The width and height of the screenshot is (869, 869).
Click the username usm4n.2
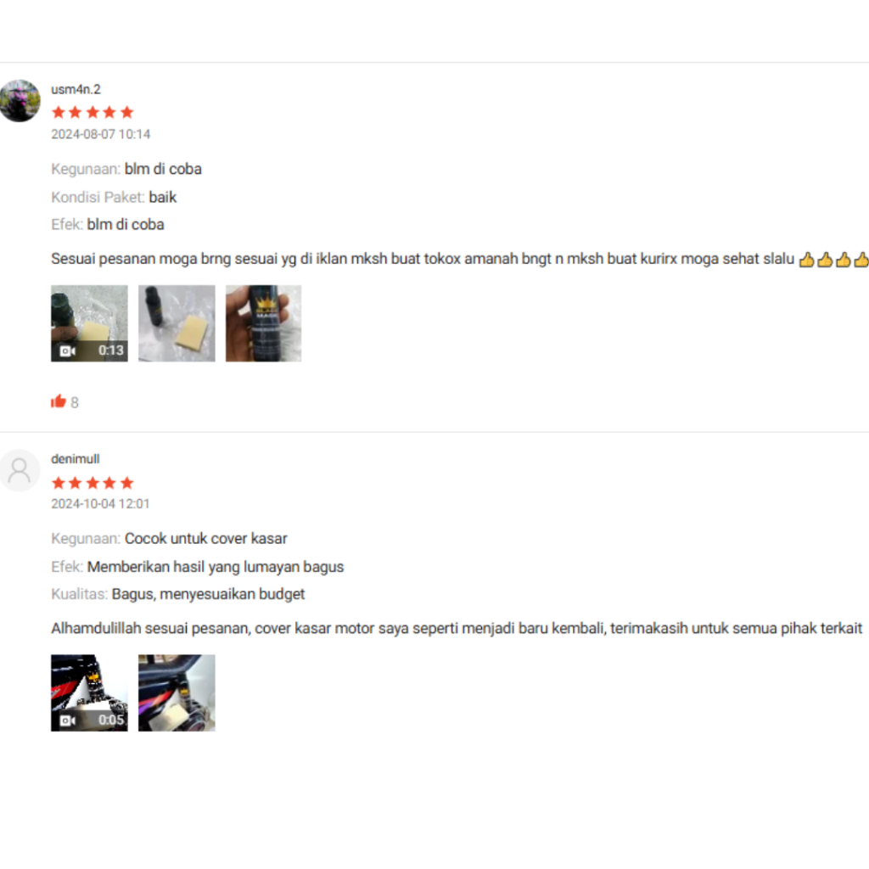pyautogui.click(x=76, y=89)
